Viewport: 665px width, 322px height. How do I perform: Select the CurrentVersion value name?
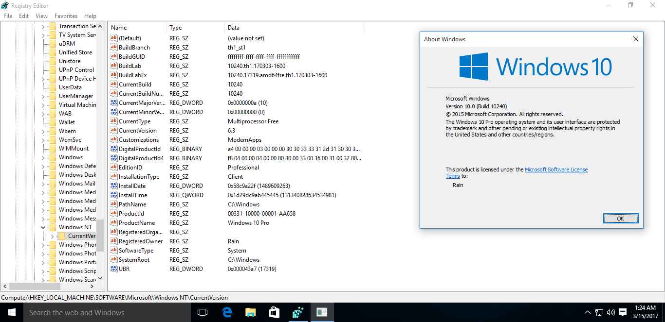[138, 130]
